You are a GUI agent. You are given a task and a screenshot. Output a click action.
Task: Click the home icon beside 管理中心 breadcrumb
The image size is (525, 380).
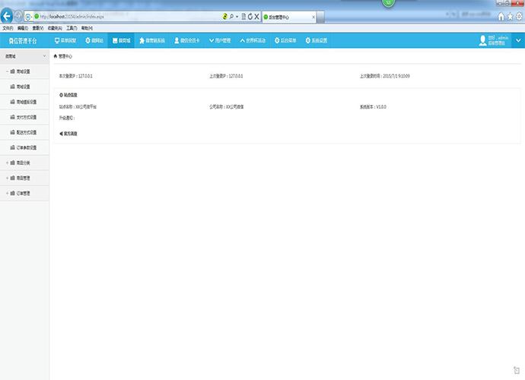[x=54, y=56]
